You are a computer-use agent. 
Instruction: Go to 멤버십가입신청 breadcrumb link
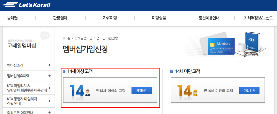pos(107,38)
